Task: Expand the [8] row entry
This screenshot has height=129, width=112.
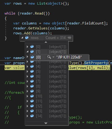Action: [x=27, y=86]
